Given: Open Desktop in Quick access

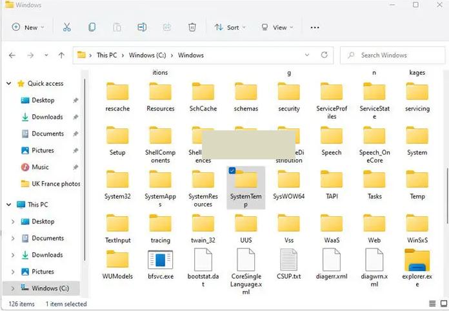Looking at the screenshot, I should 43,100.
